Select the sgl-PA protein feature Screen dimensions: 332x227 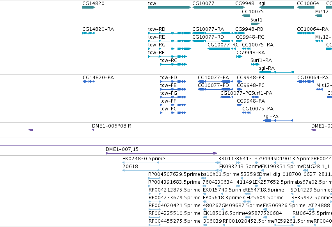pos(278,121)
